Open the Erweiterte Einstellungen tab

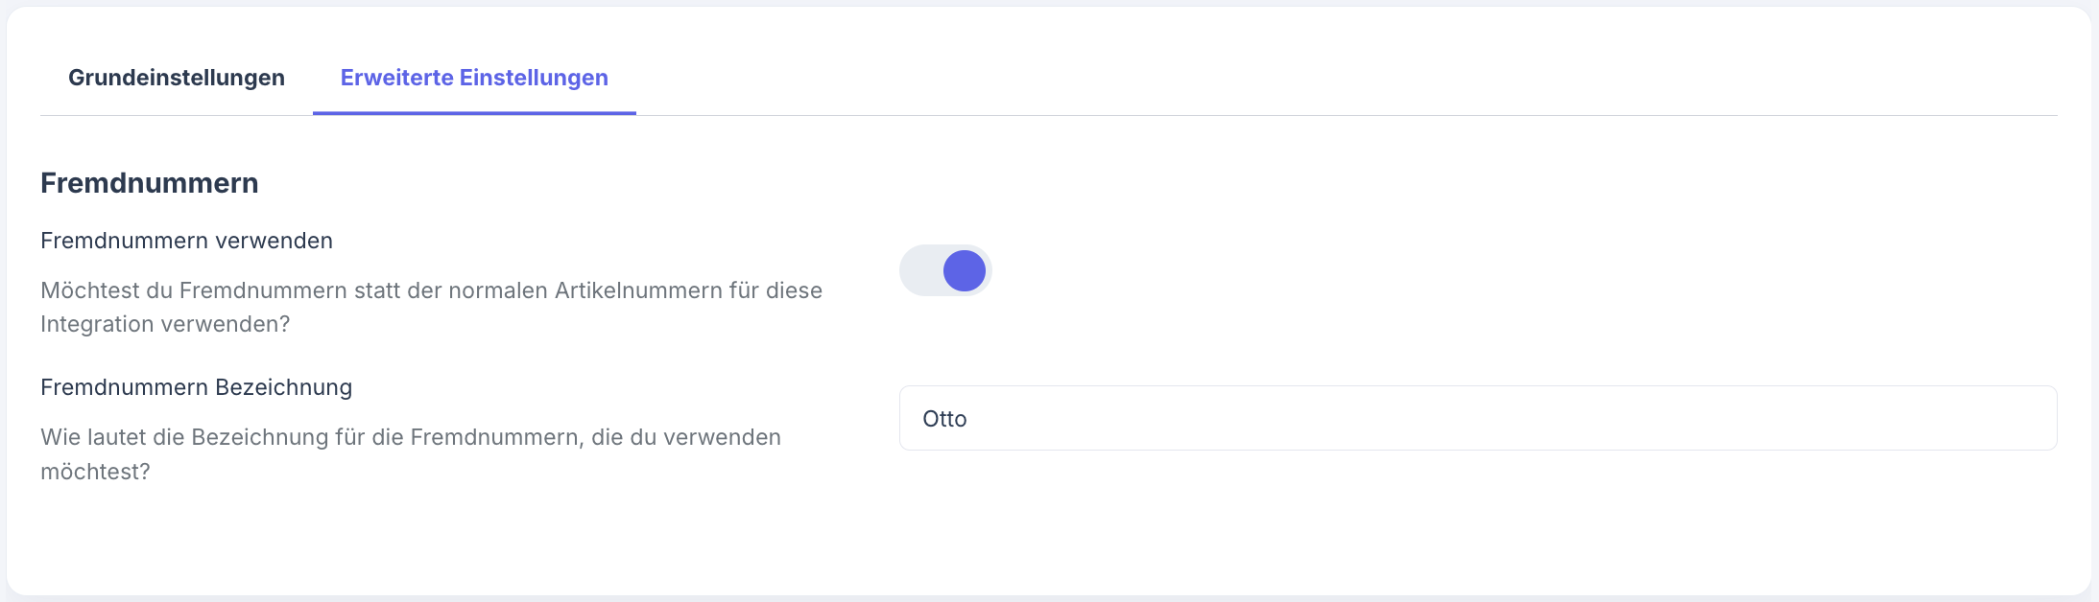pos(474,78)
